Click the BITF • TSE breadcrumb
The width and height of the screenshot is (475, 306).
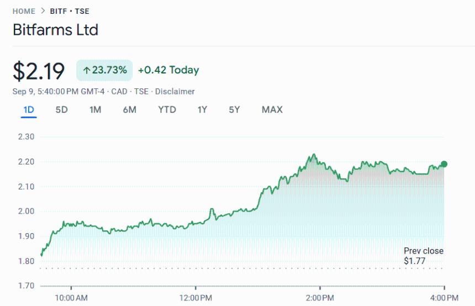click(x=71, y=11)
